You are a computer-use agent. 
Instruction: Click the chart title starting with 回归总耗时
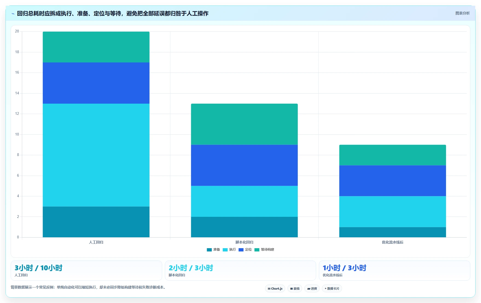(x=113, y=13)
